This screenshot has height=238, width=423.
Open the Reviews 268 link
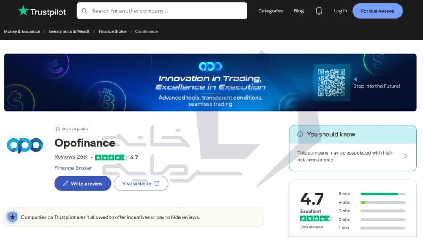click(x=70, y=157)
